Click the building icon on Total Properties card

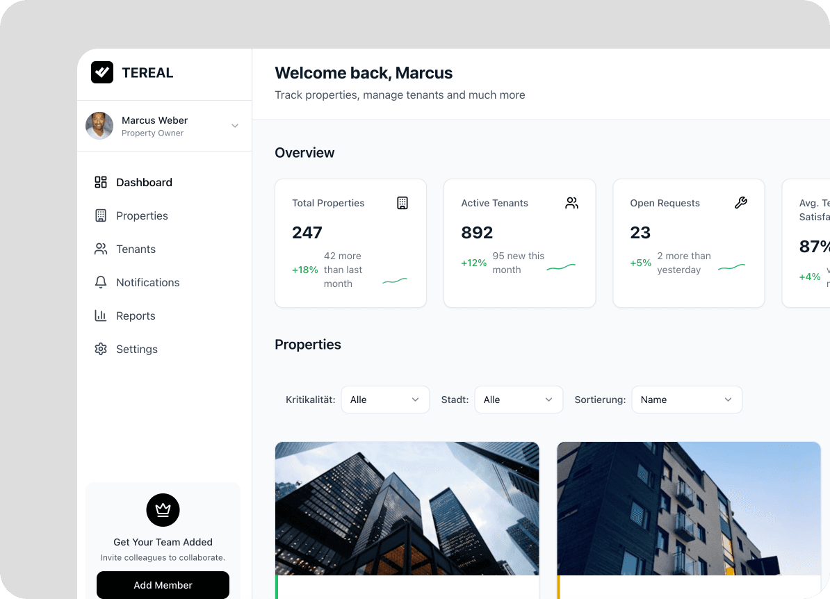coord(402,203)
